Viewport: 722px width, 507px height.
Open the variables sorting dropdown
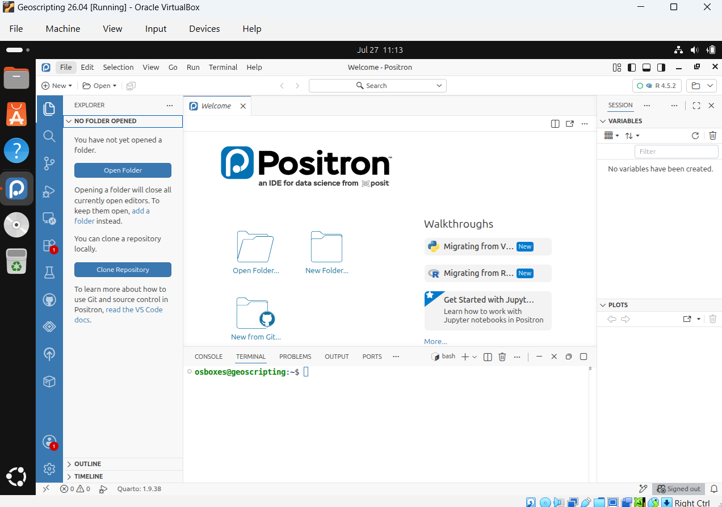(x=632, y=136)
